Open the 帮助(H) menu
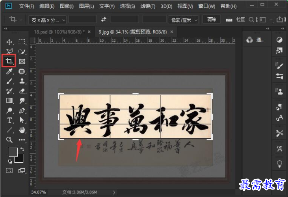288x197 pixels. point(229,6)
